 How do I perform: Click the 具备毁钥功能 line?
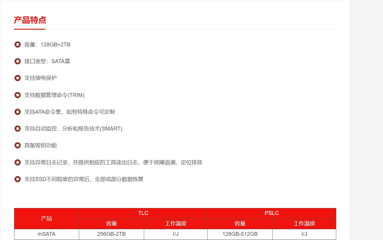point(40,145)
